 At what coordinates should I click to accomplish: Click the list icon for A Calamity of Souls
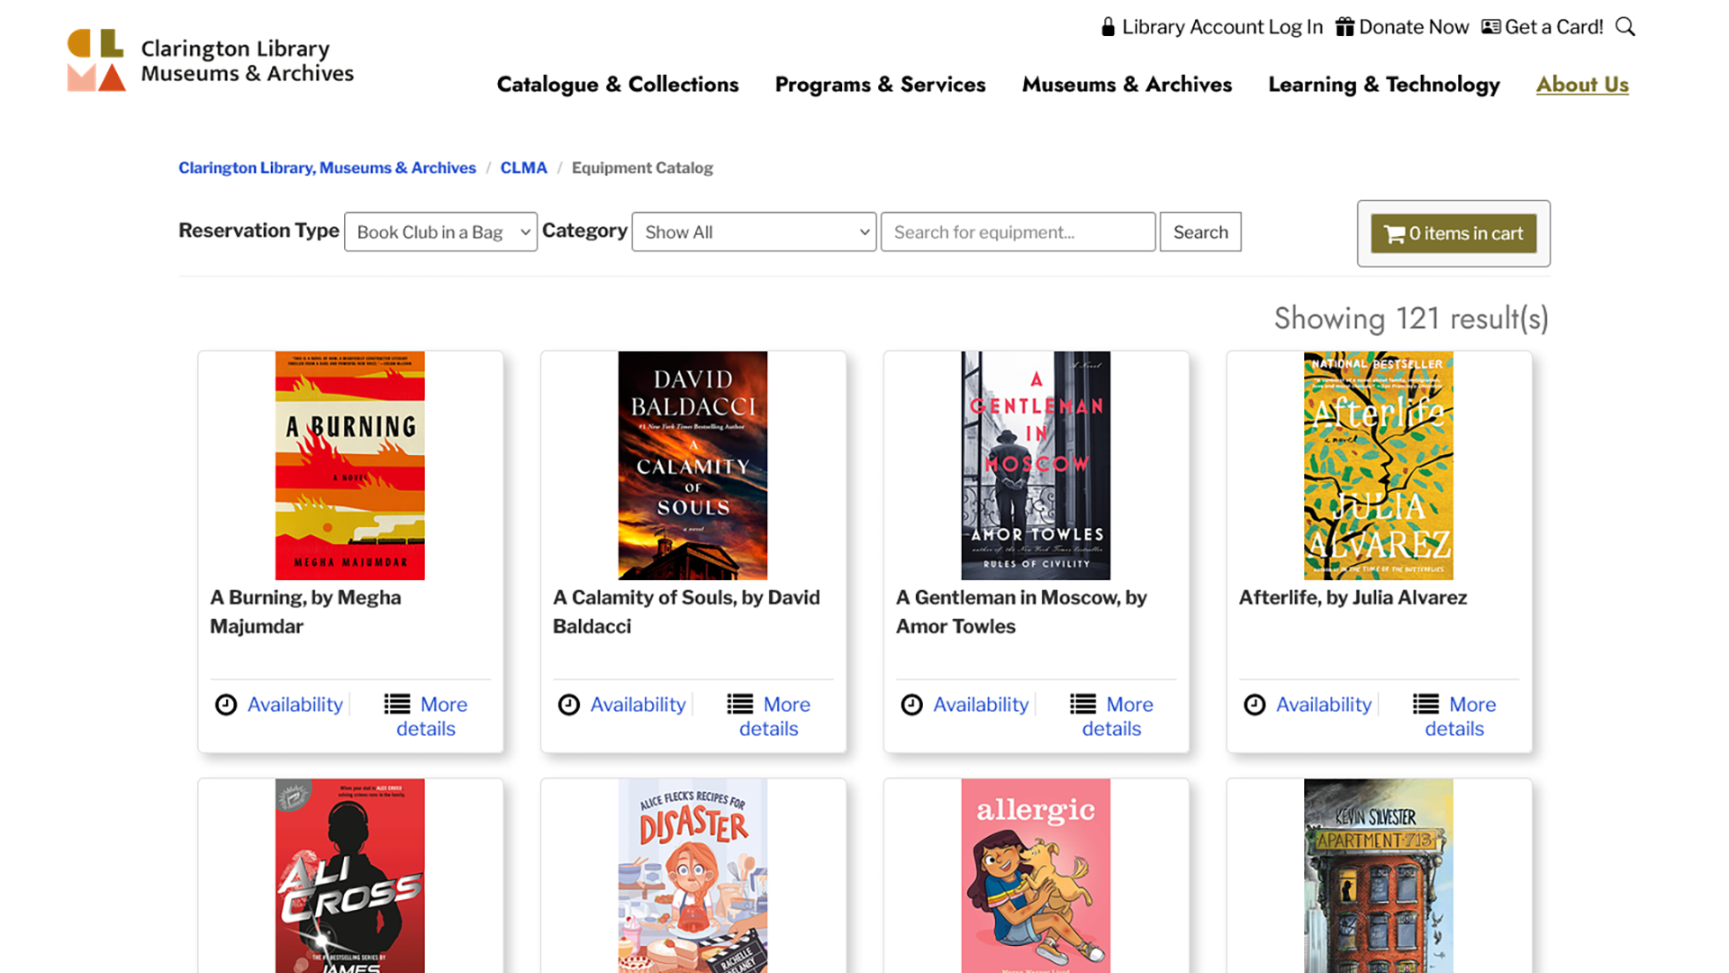[740, 704]
